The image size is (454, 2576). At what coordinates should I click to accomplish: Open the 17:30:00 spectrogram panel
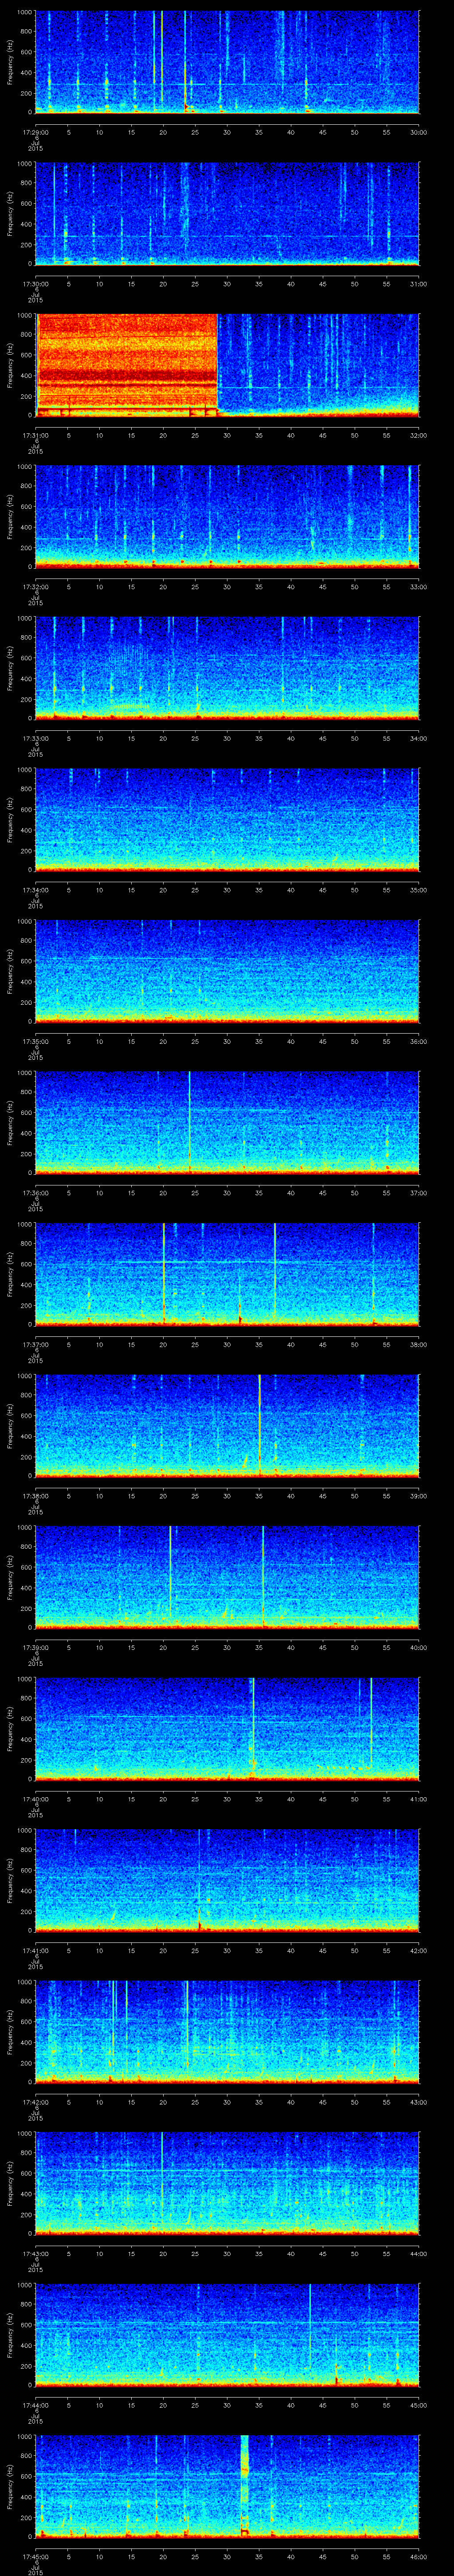pyautogui.click(x=227, y=214)
